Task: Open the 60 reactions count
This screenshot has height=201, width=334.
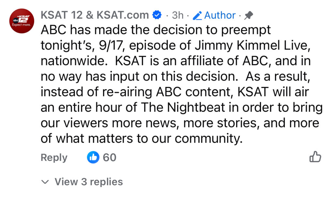Action: [110, 158]
